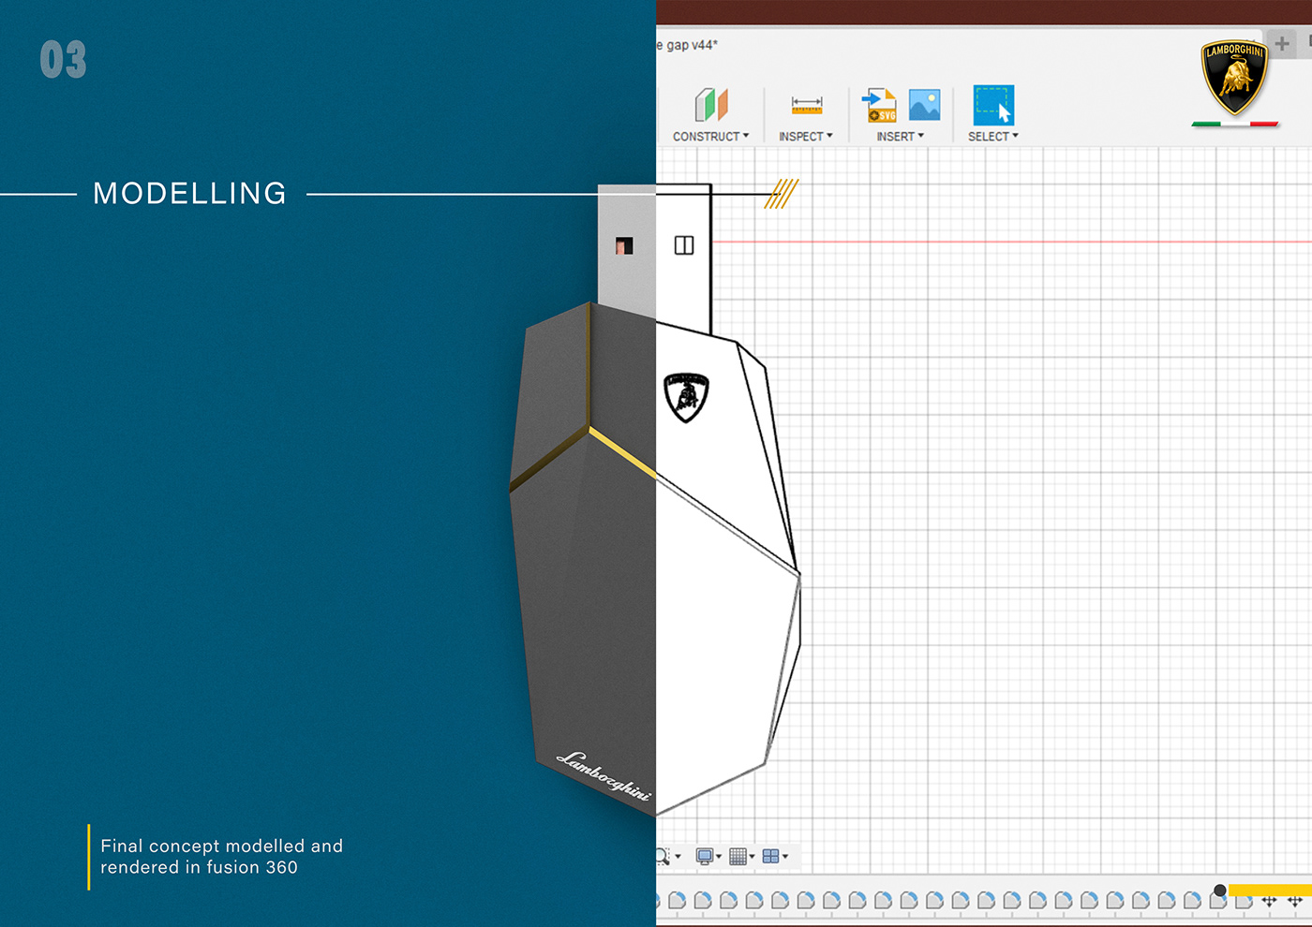Click the Insert image canvas icon
This screenshot has height=927, width=1312.
coord(924,105)
